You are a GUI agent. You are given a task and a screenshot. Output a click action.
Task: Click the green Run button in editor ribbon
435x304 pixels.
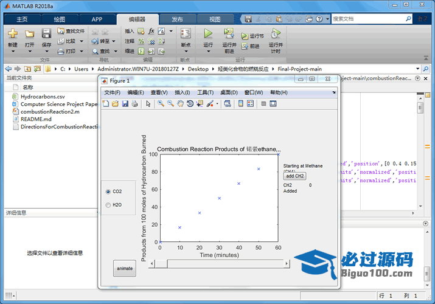[208, 33]
